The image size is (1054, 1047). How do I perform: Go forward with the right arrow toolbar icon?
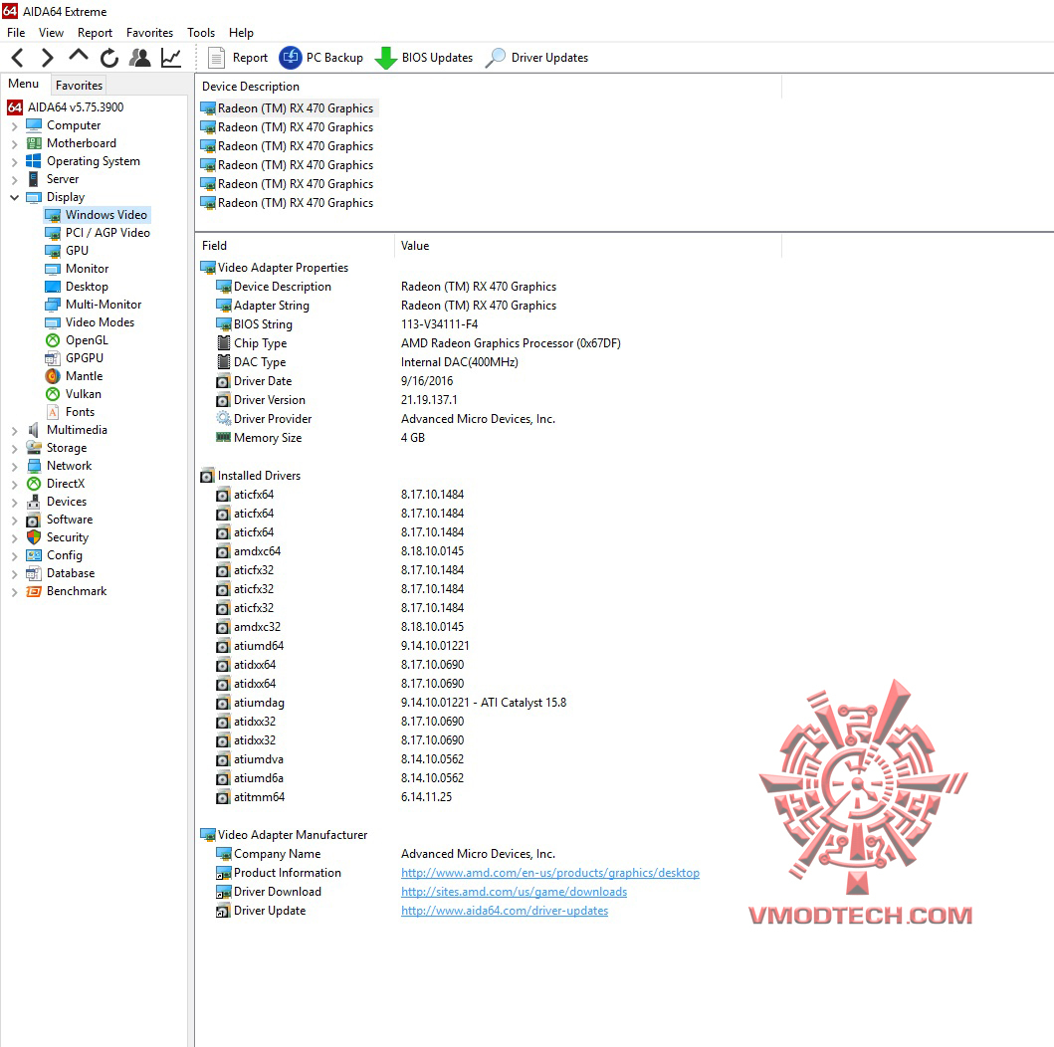(x=47, y=58)
